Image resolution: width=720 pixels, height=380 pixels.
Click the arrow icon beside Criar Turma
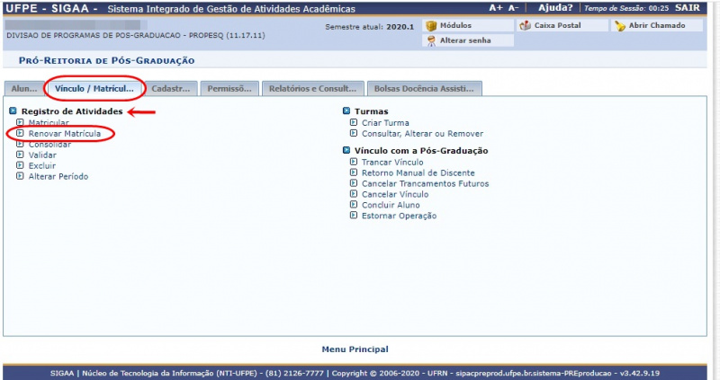[x=353, y=122]
